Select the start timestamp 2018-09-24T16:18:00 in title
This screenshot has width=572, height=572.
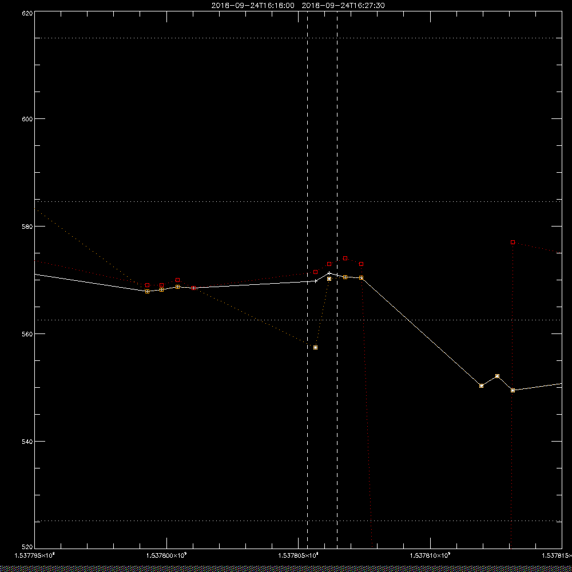point(253,6)
